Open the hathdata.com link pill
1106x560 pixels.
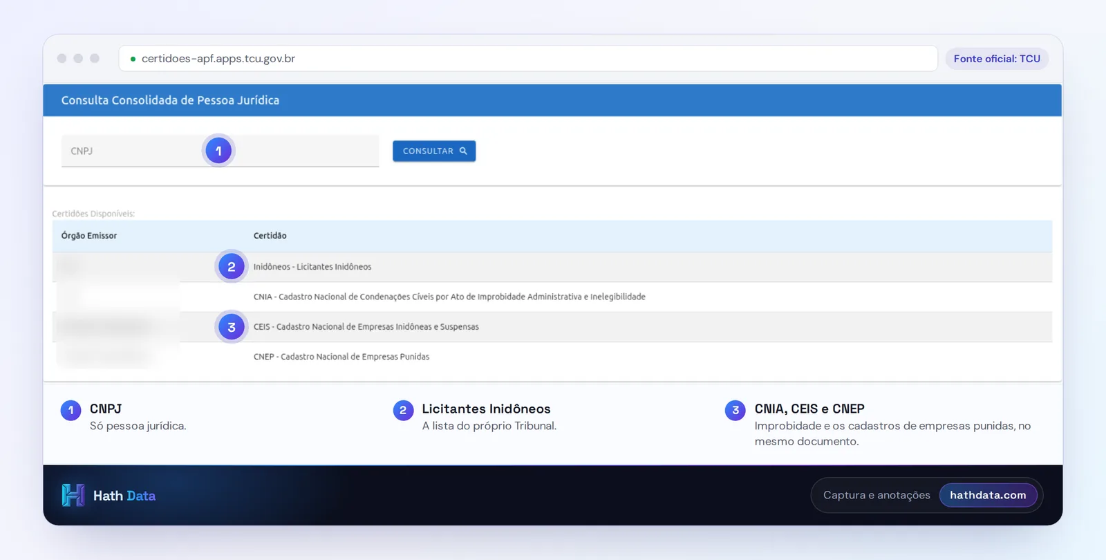[x=988, y=495]
